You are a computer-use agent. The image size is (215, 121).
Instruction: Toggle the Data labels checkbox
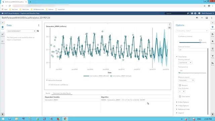[180, 96]
